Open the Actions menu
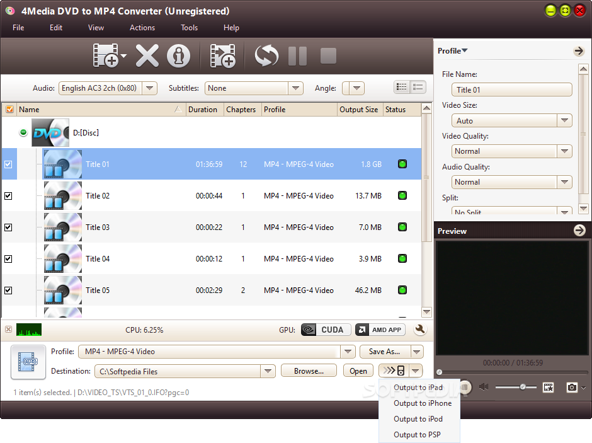This screenshot has width=592, height=443. [x=142, y=28]
